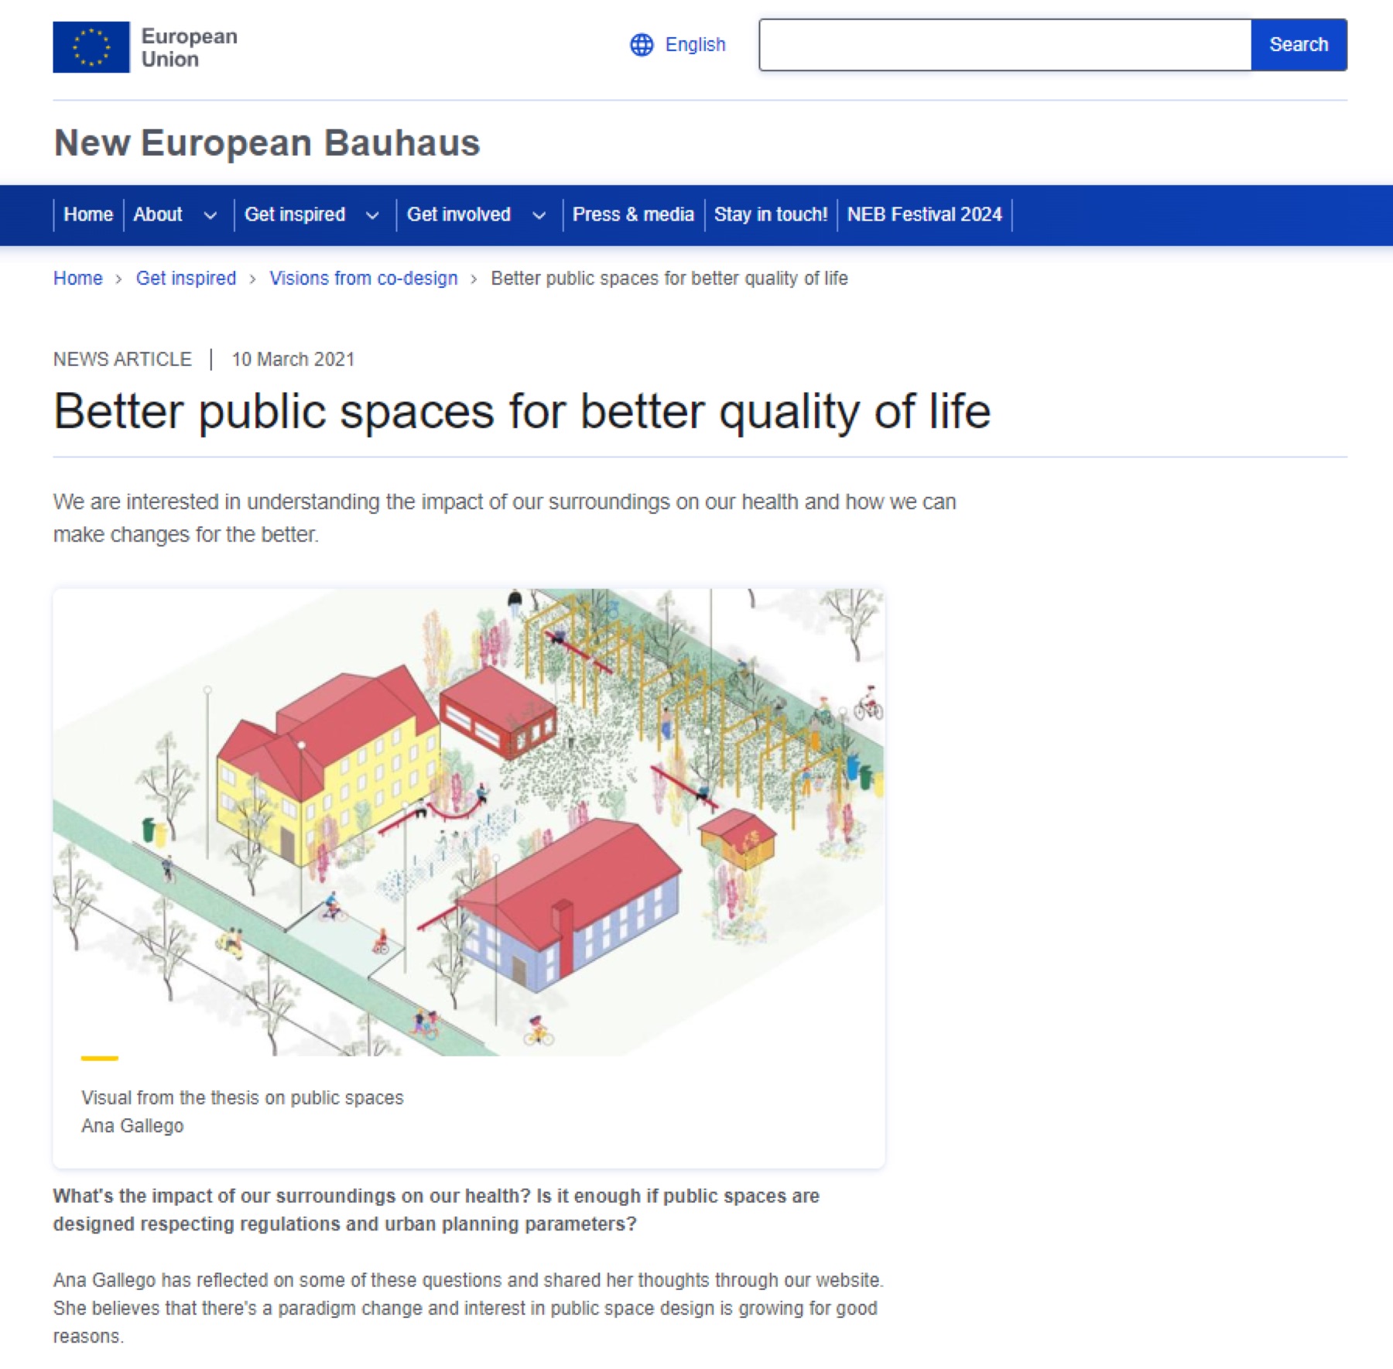The height and width of the screenshot is (1369, 1393).
Task: Open the Home navigation item
Action: coord(88,214)
